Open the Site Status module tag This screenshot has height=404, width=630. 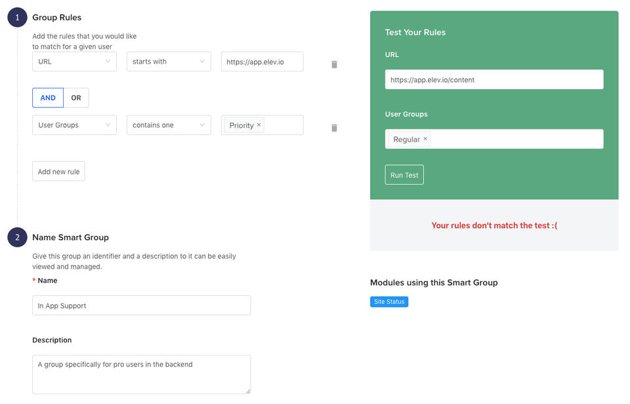pos(389,302)
